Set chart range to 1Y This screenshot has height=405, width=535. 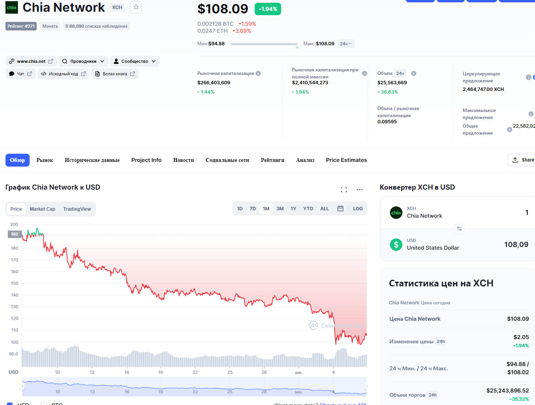[293, 209]
